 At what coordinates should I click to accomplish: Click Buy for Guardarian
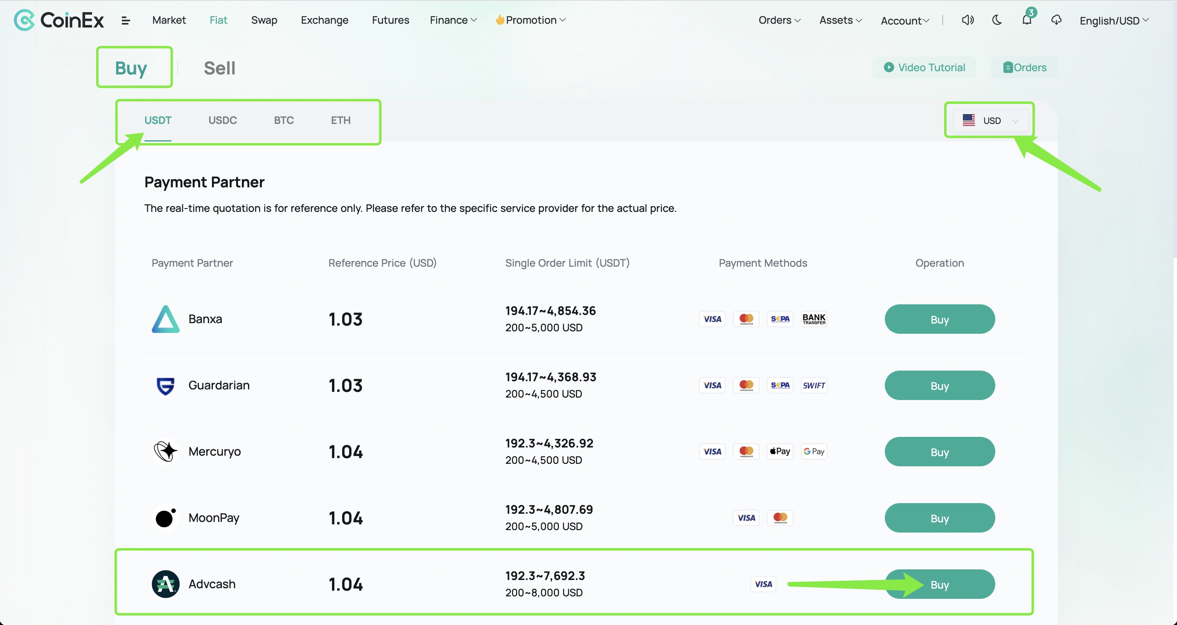pos(939,385)
